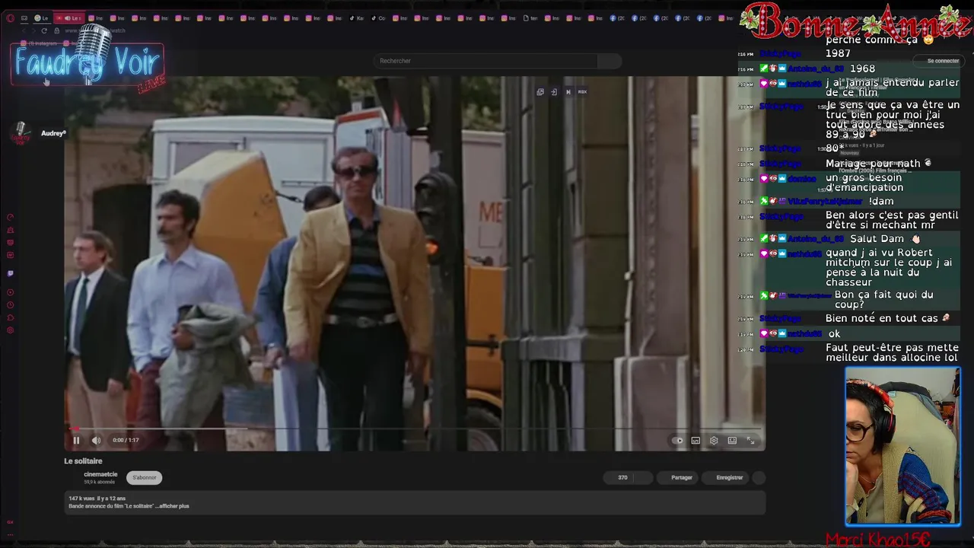
Task: Click the browser reload button
Action: tap(44, 30)
